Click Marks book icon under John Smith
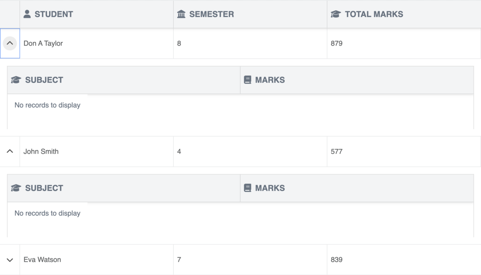 click(x=247, y=188)
